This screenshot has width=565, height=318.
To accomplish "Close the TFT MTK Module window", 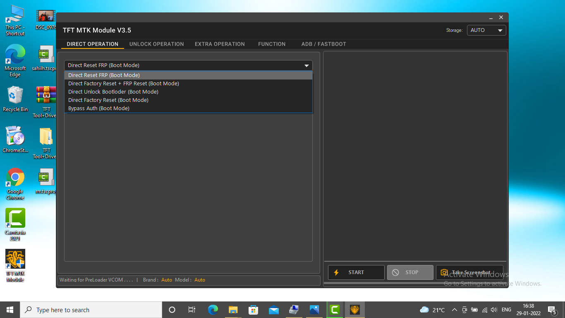I will pyautogui.click(x=501, y=17).
